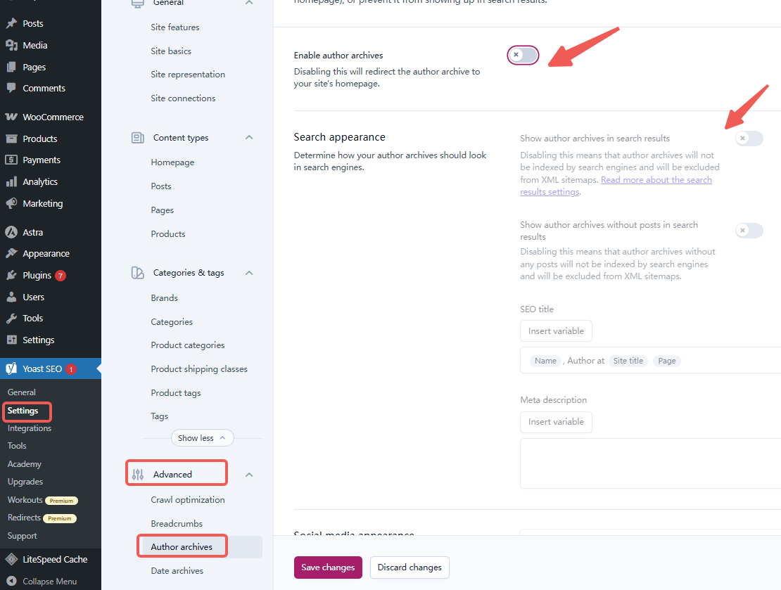Click the Save changes button
This screenshot has height=590, width=781.
(x=328, y=567)
